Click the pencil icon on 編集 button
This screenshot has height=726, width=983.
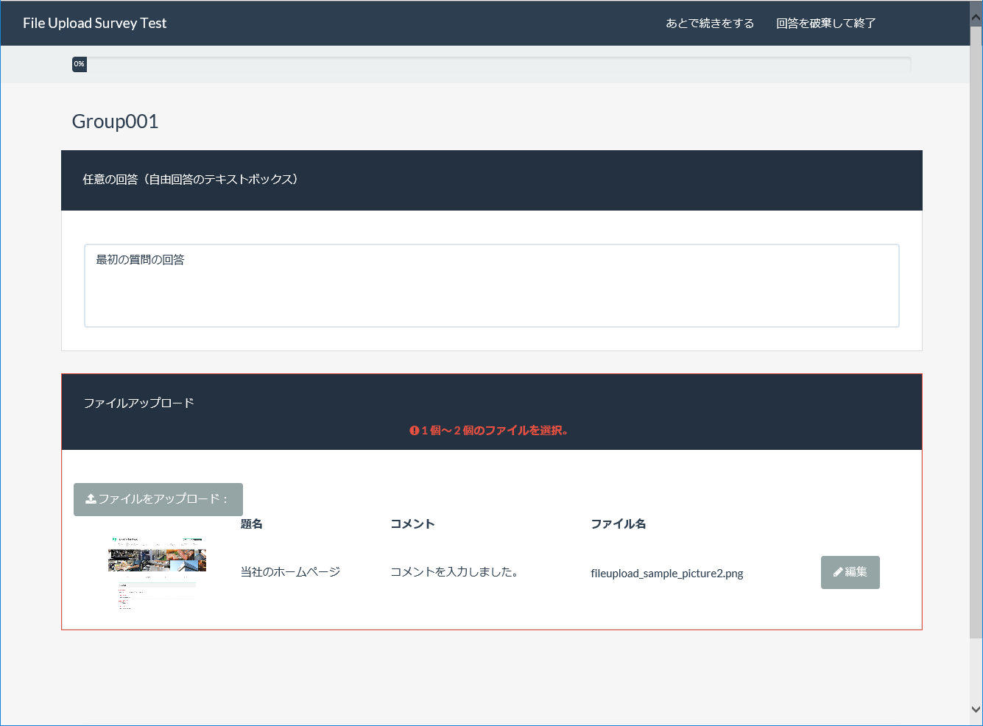838,572
